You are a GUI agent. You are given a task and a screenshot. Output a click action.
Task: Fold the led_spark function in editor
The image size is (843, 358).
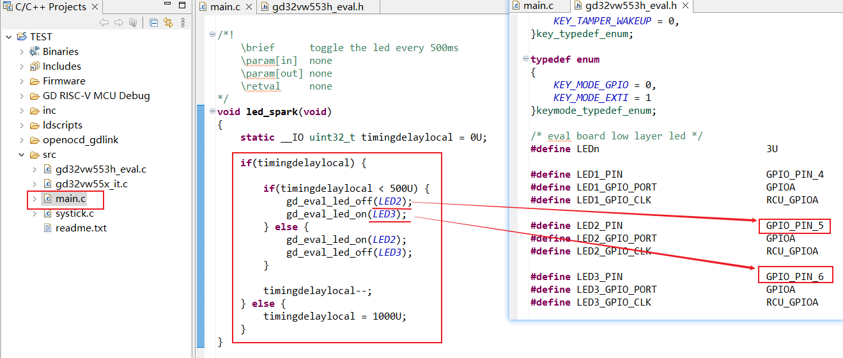coord(212,112)
